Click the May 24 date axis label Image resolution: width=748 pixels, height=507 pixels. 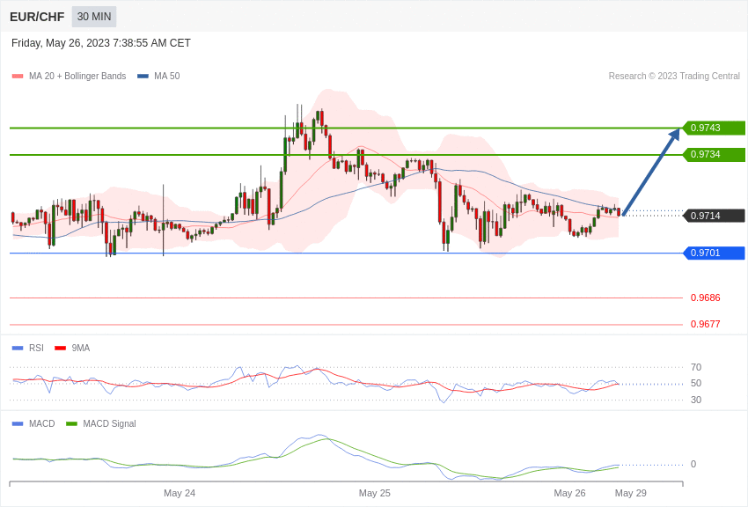point(180,493)
